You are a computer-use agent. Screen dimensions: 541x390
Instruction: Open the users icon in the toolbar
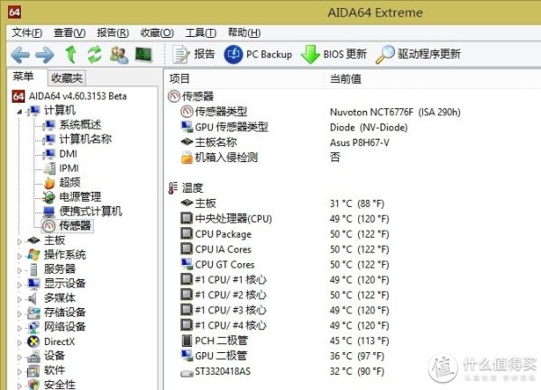pos(119,54)
